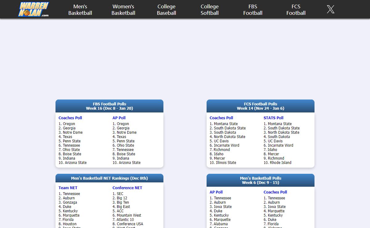Open the X (Twitter) icon link

pyautogui.click(x=331, y=9)
